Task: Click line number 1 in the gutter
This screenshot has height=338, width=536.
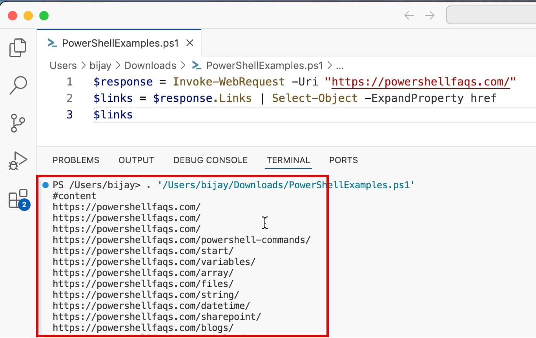Action: pos(69,82)
